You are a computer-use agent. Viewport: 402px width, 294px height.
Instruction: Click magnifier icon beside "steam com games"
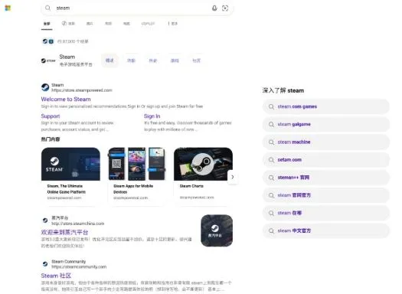(271, 106)
